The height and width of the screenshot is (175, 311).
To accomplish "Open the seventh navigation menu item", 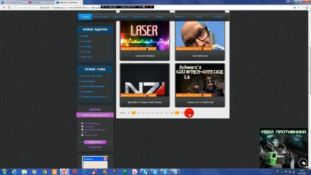I will pos(199,17).
